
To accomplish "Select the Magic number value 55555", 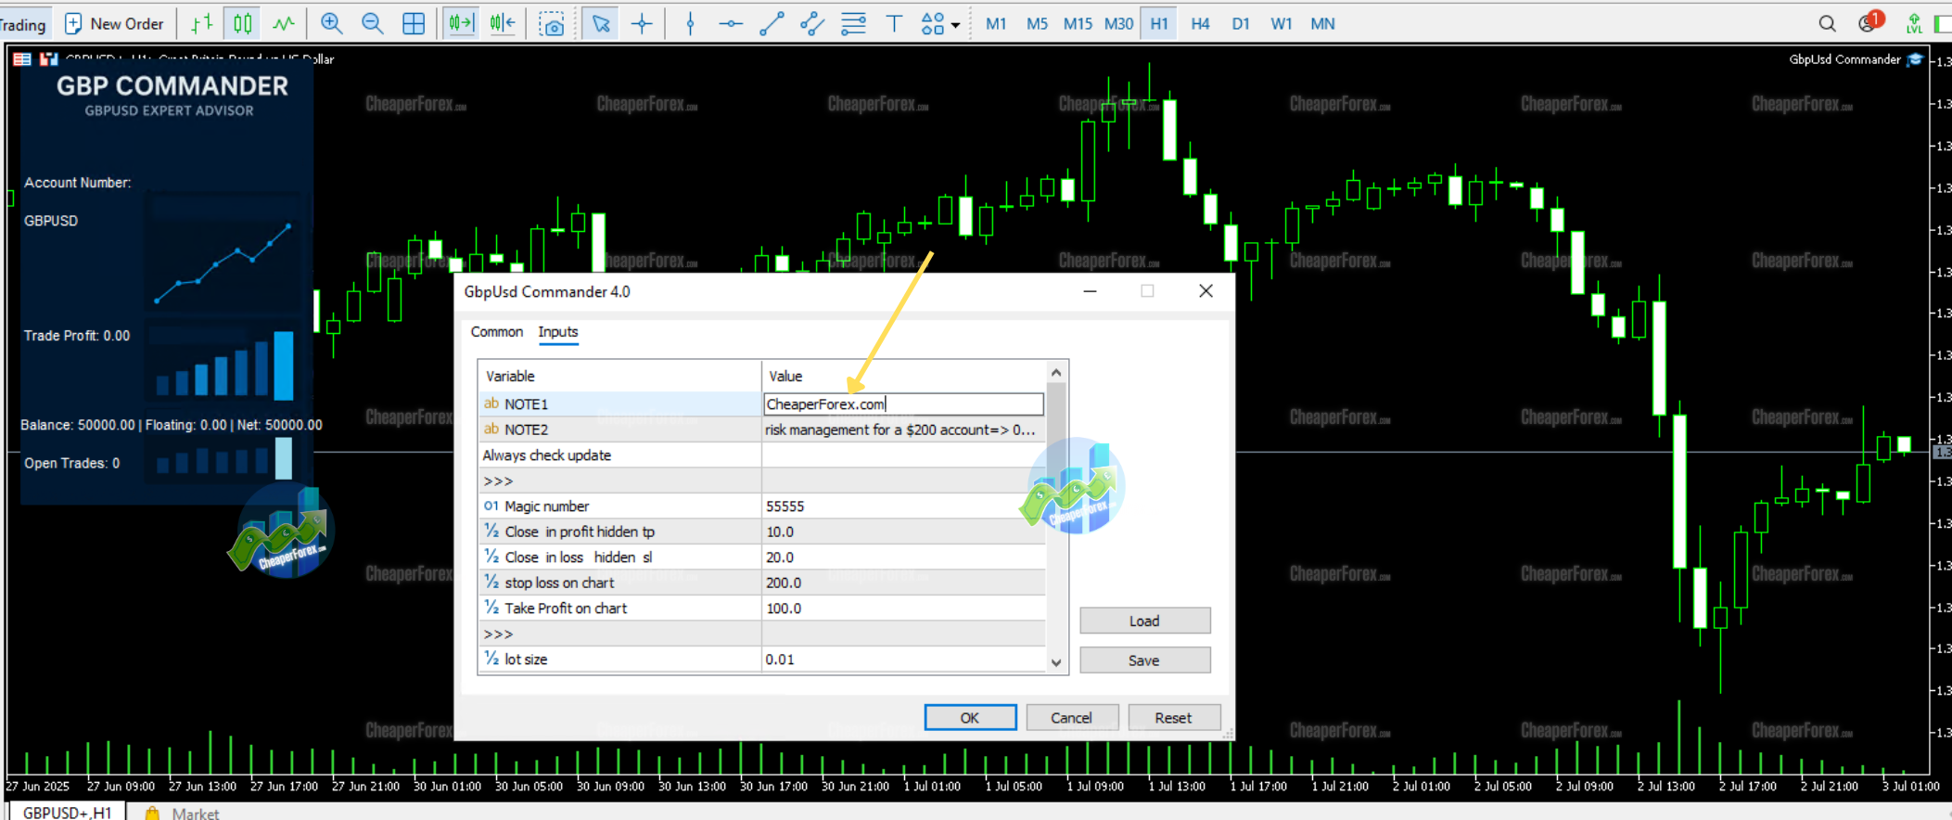I will (903, 506).
